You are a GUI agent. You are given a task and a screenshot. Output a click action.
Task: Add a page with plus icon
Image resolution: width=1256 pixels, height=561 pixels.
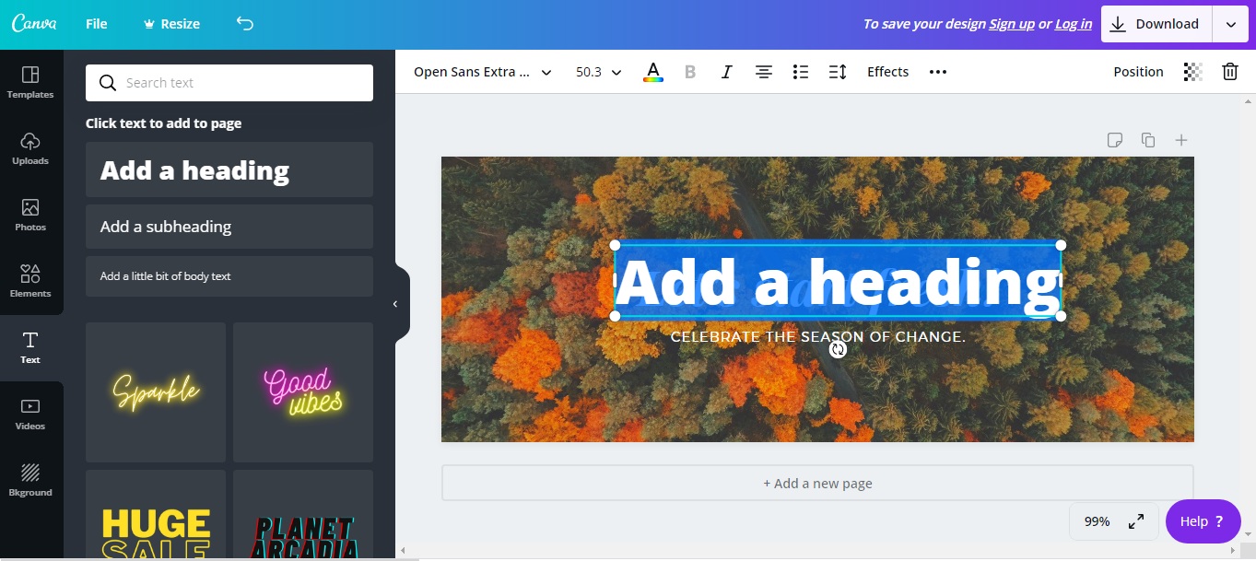click(x=1181, y=140)
